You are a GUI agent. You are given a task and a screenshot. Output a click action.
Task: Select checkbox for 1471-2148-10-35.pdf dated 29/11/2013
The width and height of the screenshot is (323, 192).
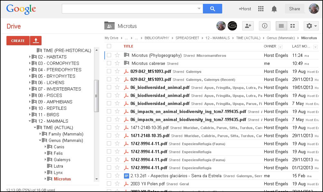(x=109, y=135)
